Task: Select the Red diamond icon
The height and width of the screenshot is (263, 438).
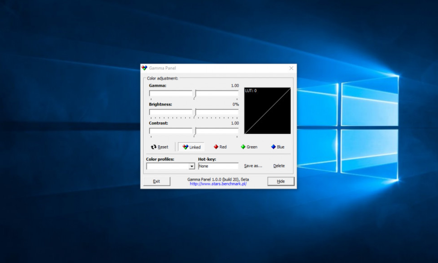Action: (x=216, y=147)
